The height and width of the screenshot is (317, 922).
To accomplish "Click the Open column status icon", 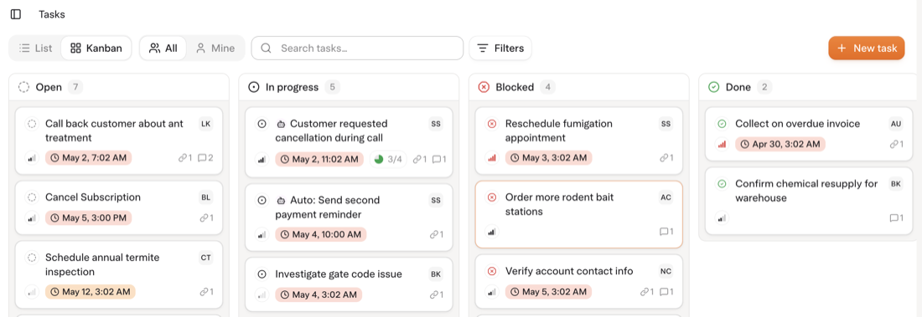I will point(23,88).
